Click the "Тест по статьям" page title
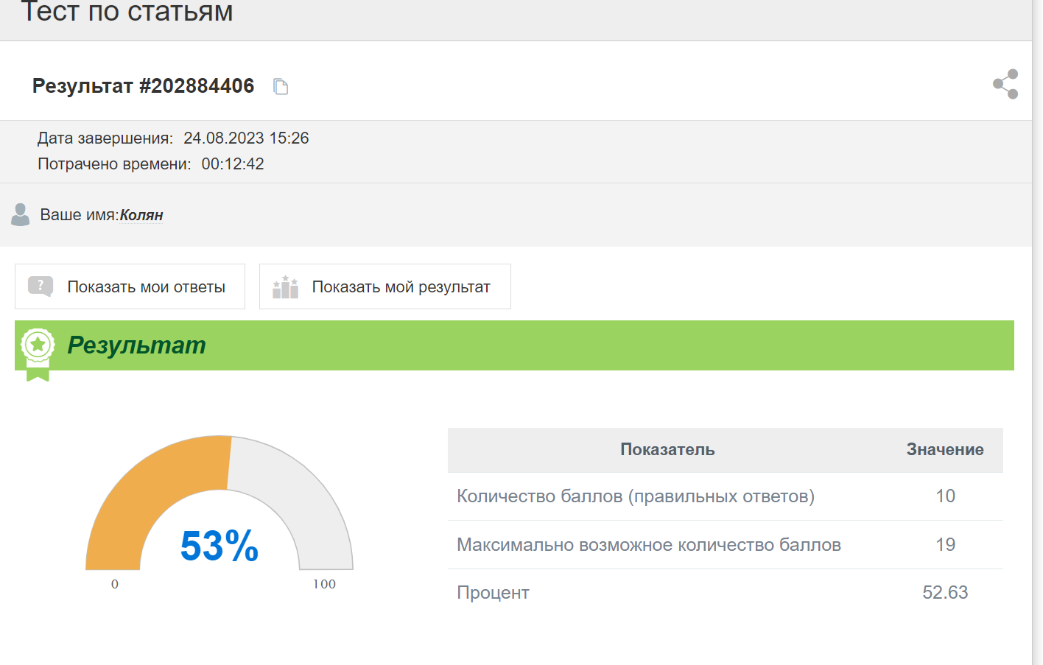 click(127, 12)
